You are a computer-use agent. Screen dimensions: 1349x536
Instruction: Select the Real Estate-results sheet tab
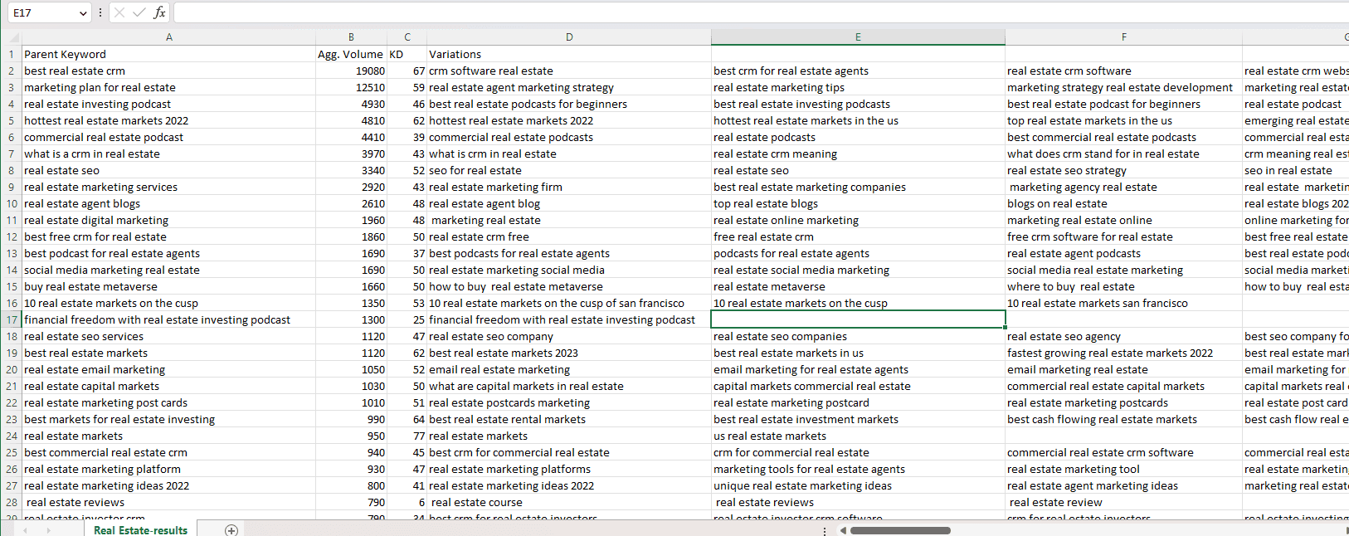[140, 530]
